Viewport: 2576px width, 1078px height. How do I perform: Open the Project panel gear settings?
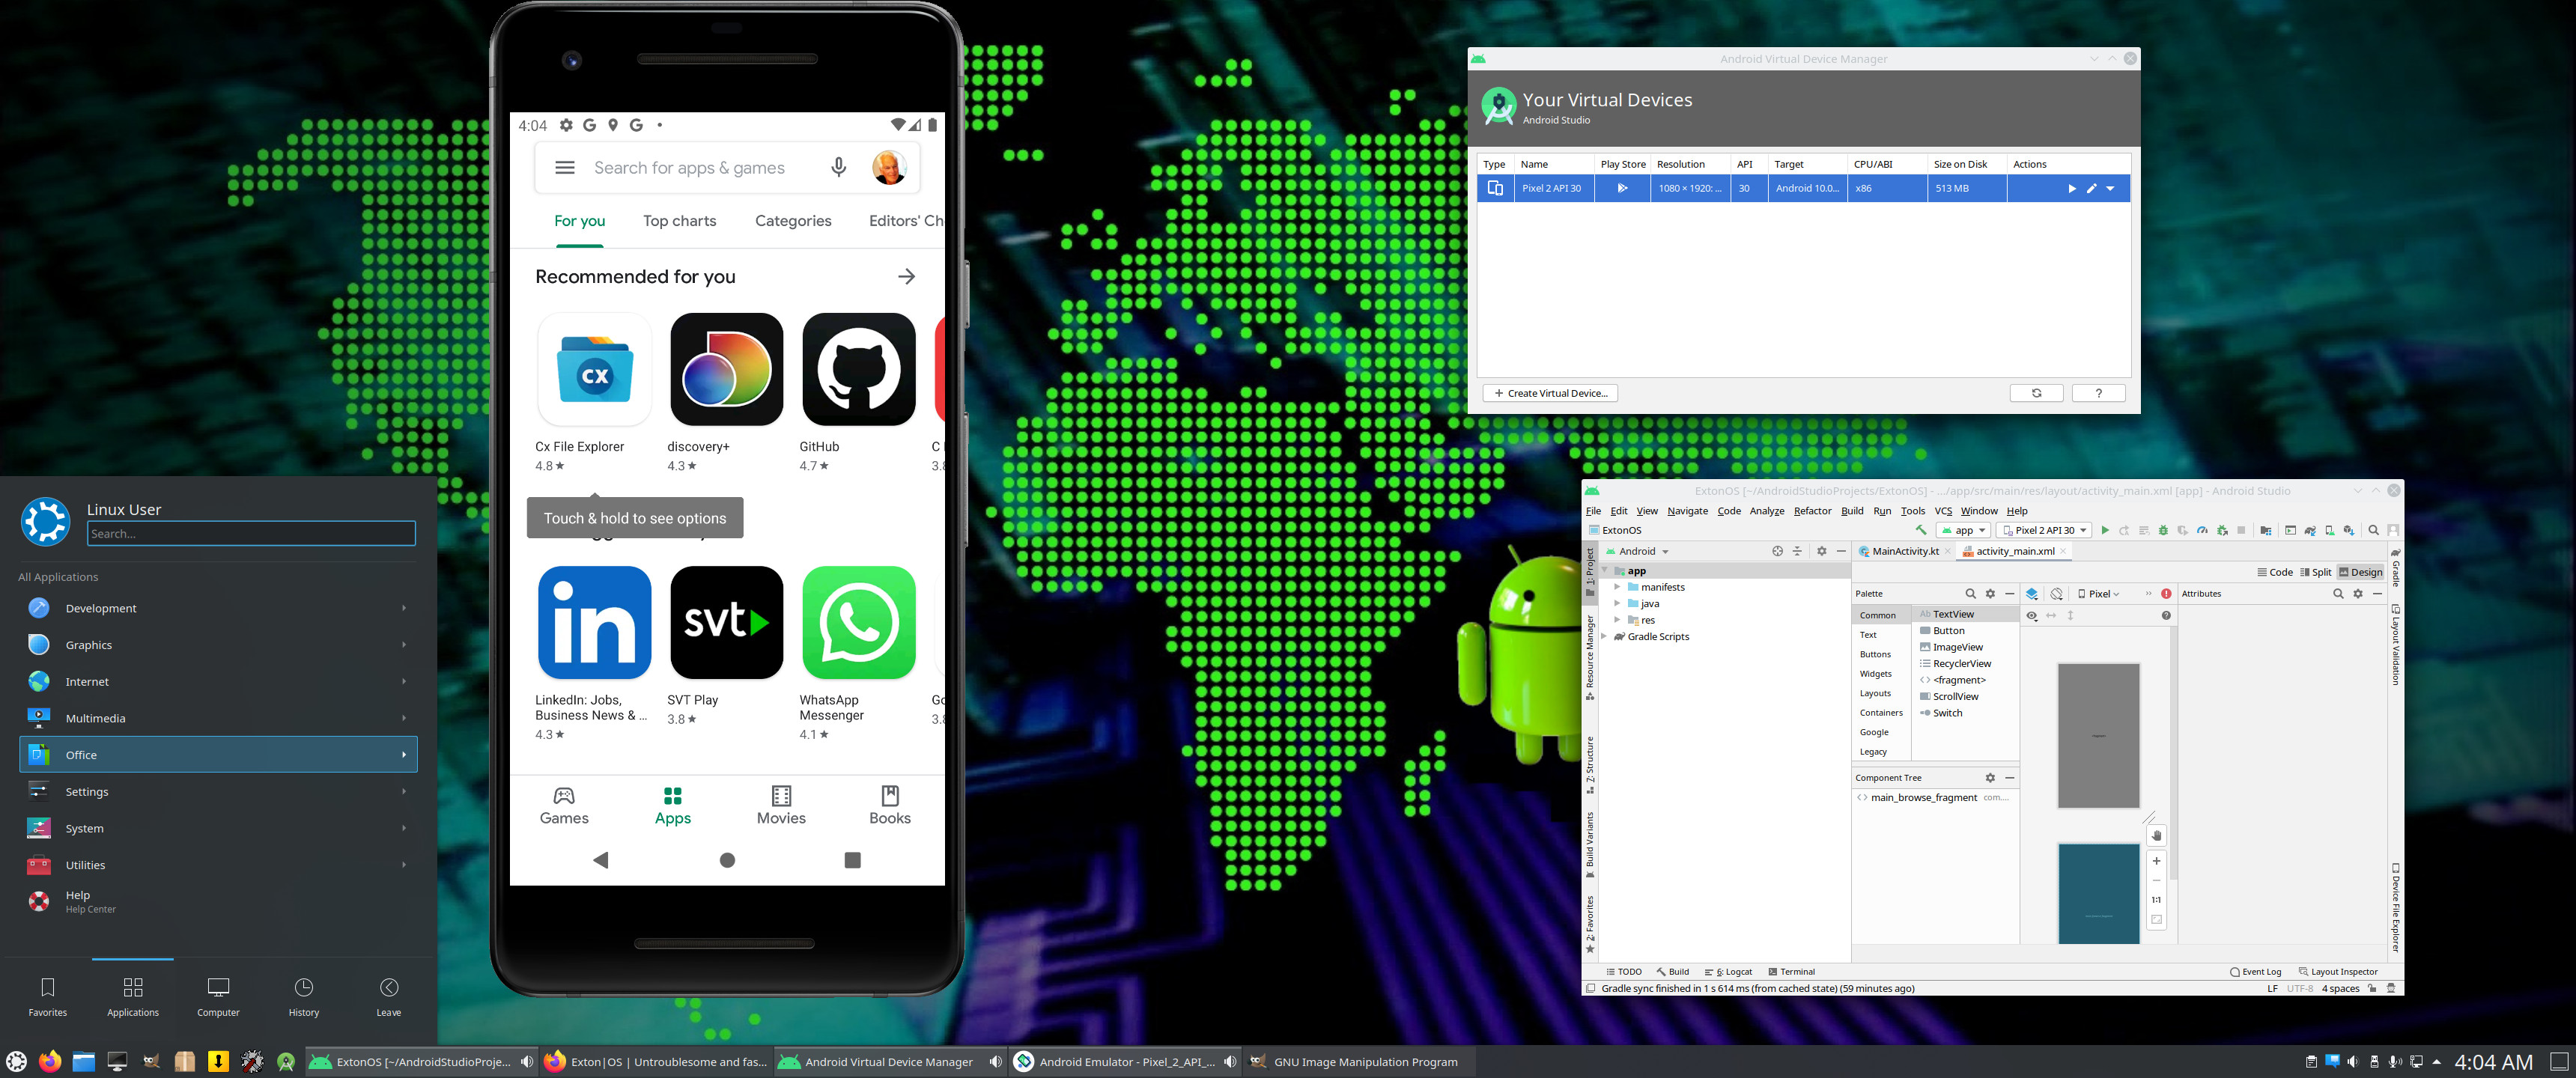click(1821, 551)
